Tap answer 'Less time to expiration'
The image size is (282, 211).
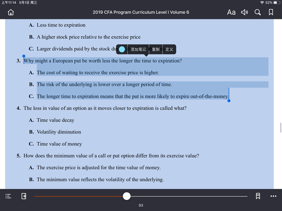[x=61, y=25]
